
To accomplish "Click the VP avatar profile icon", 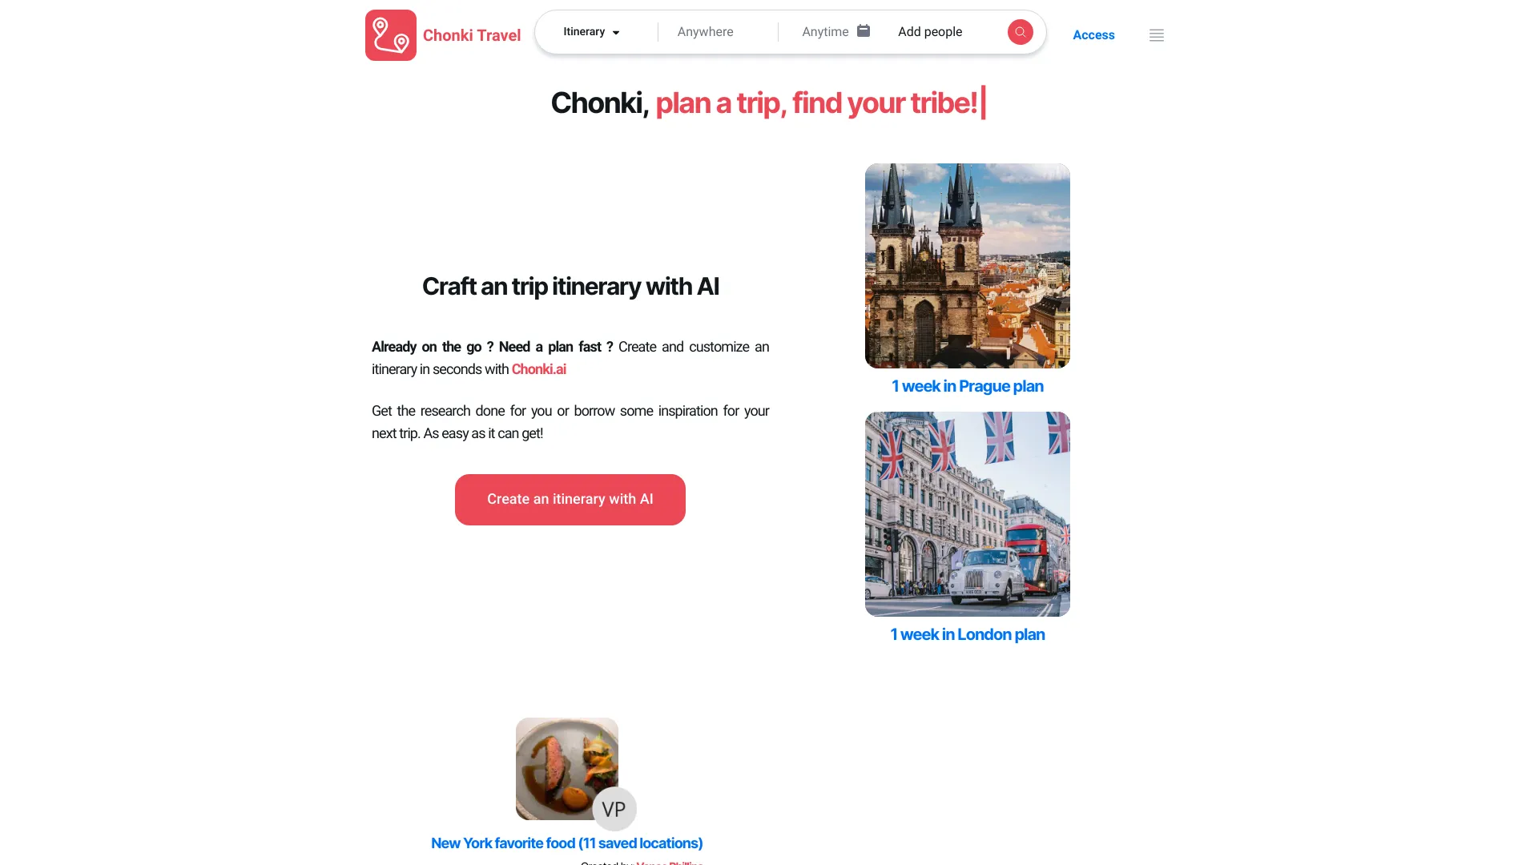I will click(614, 808).
